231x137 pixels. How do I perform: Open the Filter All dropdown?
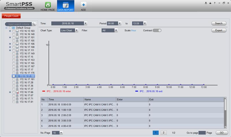pos(109,31)
